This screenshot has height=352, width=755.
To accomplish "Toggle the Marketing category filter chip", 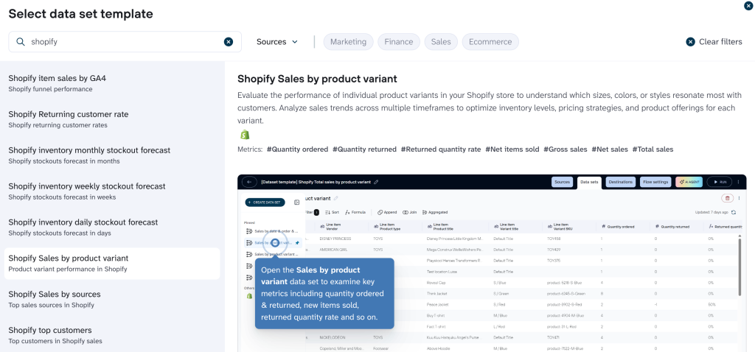I will [349, 42].
